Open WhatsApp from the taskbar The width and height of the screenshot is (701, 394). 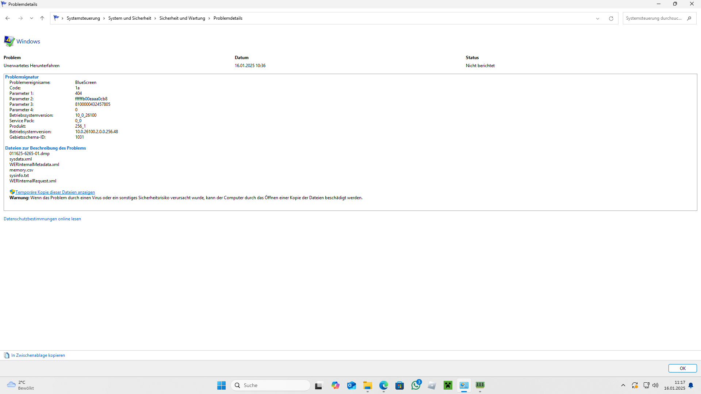pyautogui.click(x=416, y=385)
